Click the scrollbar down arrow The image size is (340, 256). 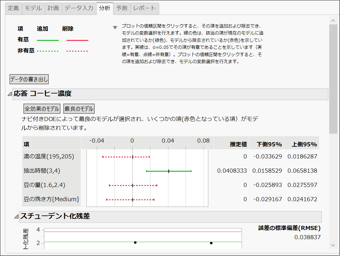pyautogui.click(x=333, y=245)
